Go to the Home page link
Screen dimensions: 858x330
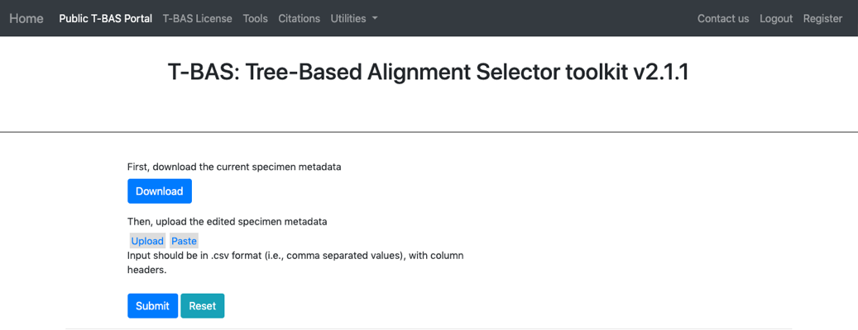tap(26, 18)
